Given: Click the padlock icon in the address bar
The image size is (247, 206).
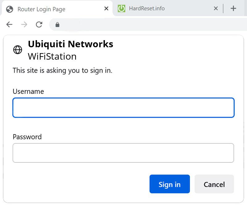Looking at the screenshot, I should tap(57, 25).
